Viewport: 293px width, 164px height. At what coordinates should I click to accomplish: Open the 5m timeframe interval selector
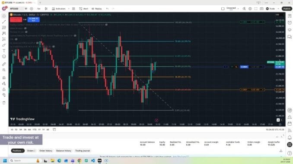[39, 9]
